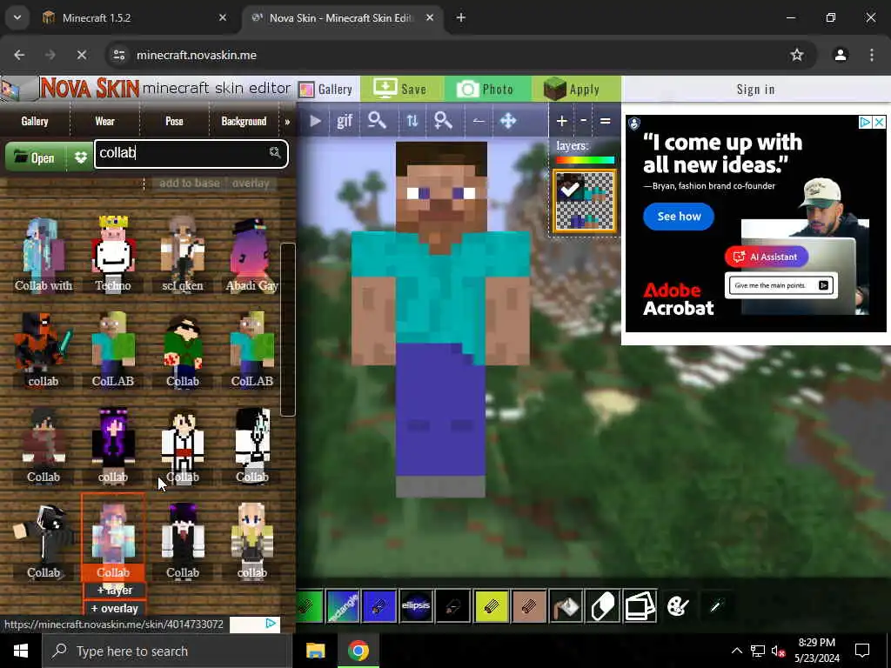Open the Dropbox dropdown next to Open
The height and width of the screenshot is (668, 891).
click(x=80, y=157)
